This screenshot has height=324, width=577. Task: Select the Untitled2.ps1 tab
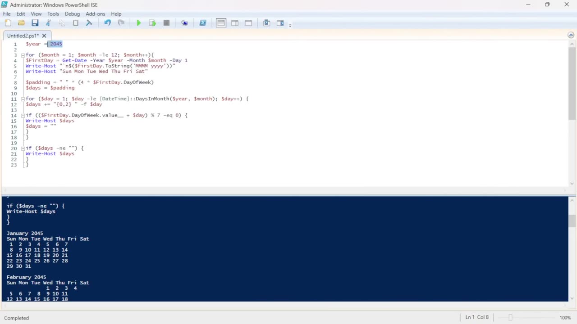[23, 36]
